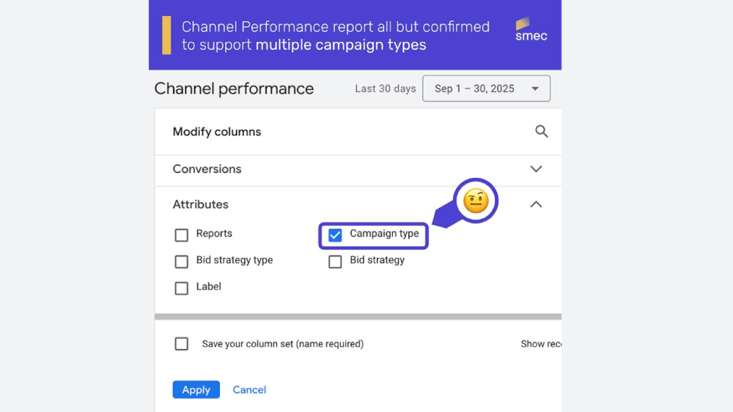Click the search magnifier in Modify columns
733x412 pixels.
pyautogui.click(x=541, y=132)
